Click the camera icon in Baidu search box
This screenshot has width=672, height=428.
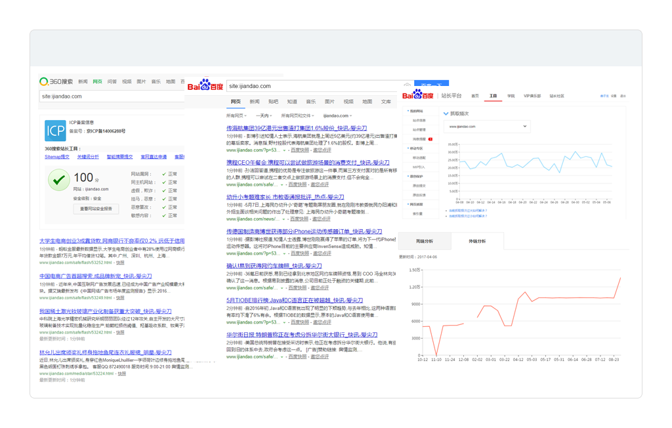407,85
